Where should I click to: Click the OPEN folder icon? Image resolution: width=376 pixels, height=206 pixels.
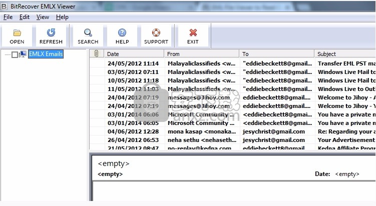coord(17,32)
